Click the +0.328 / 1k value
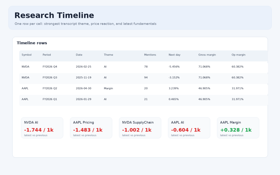 tap(236, 130)
